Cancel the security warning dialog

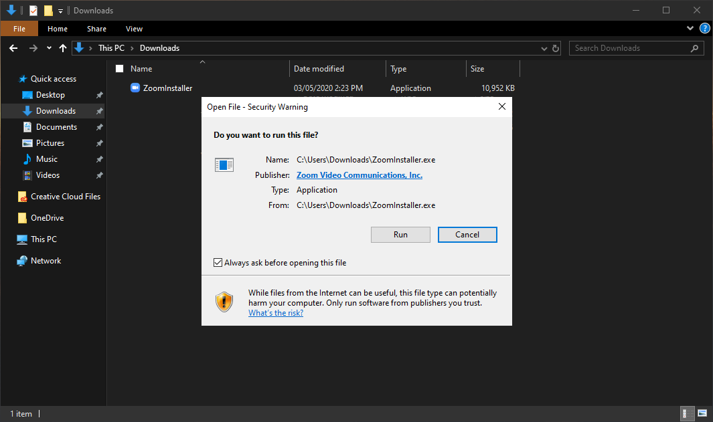467,234
